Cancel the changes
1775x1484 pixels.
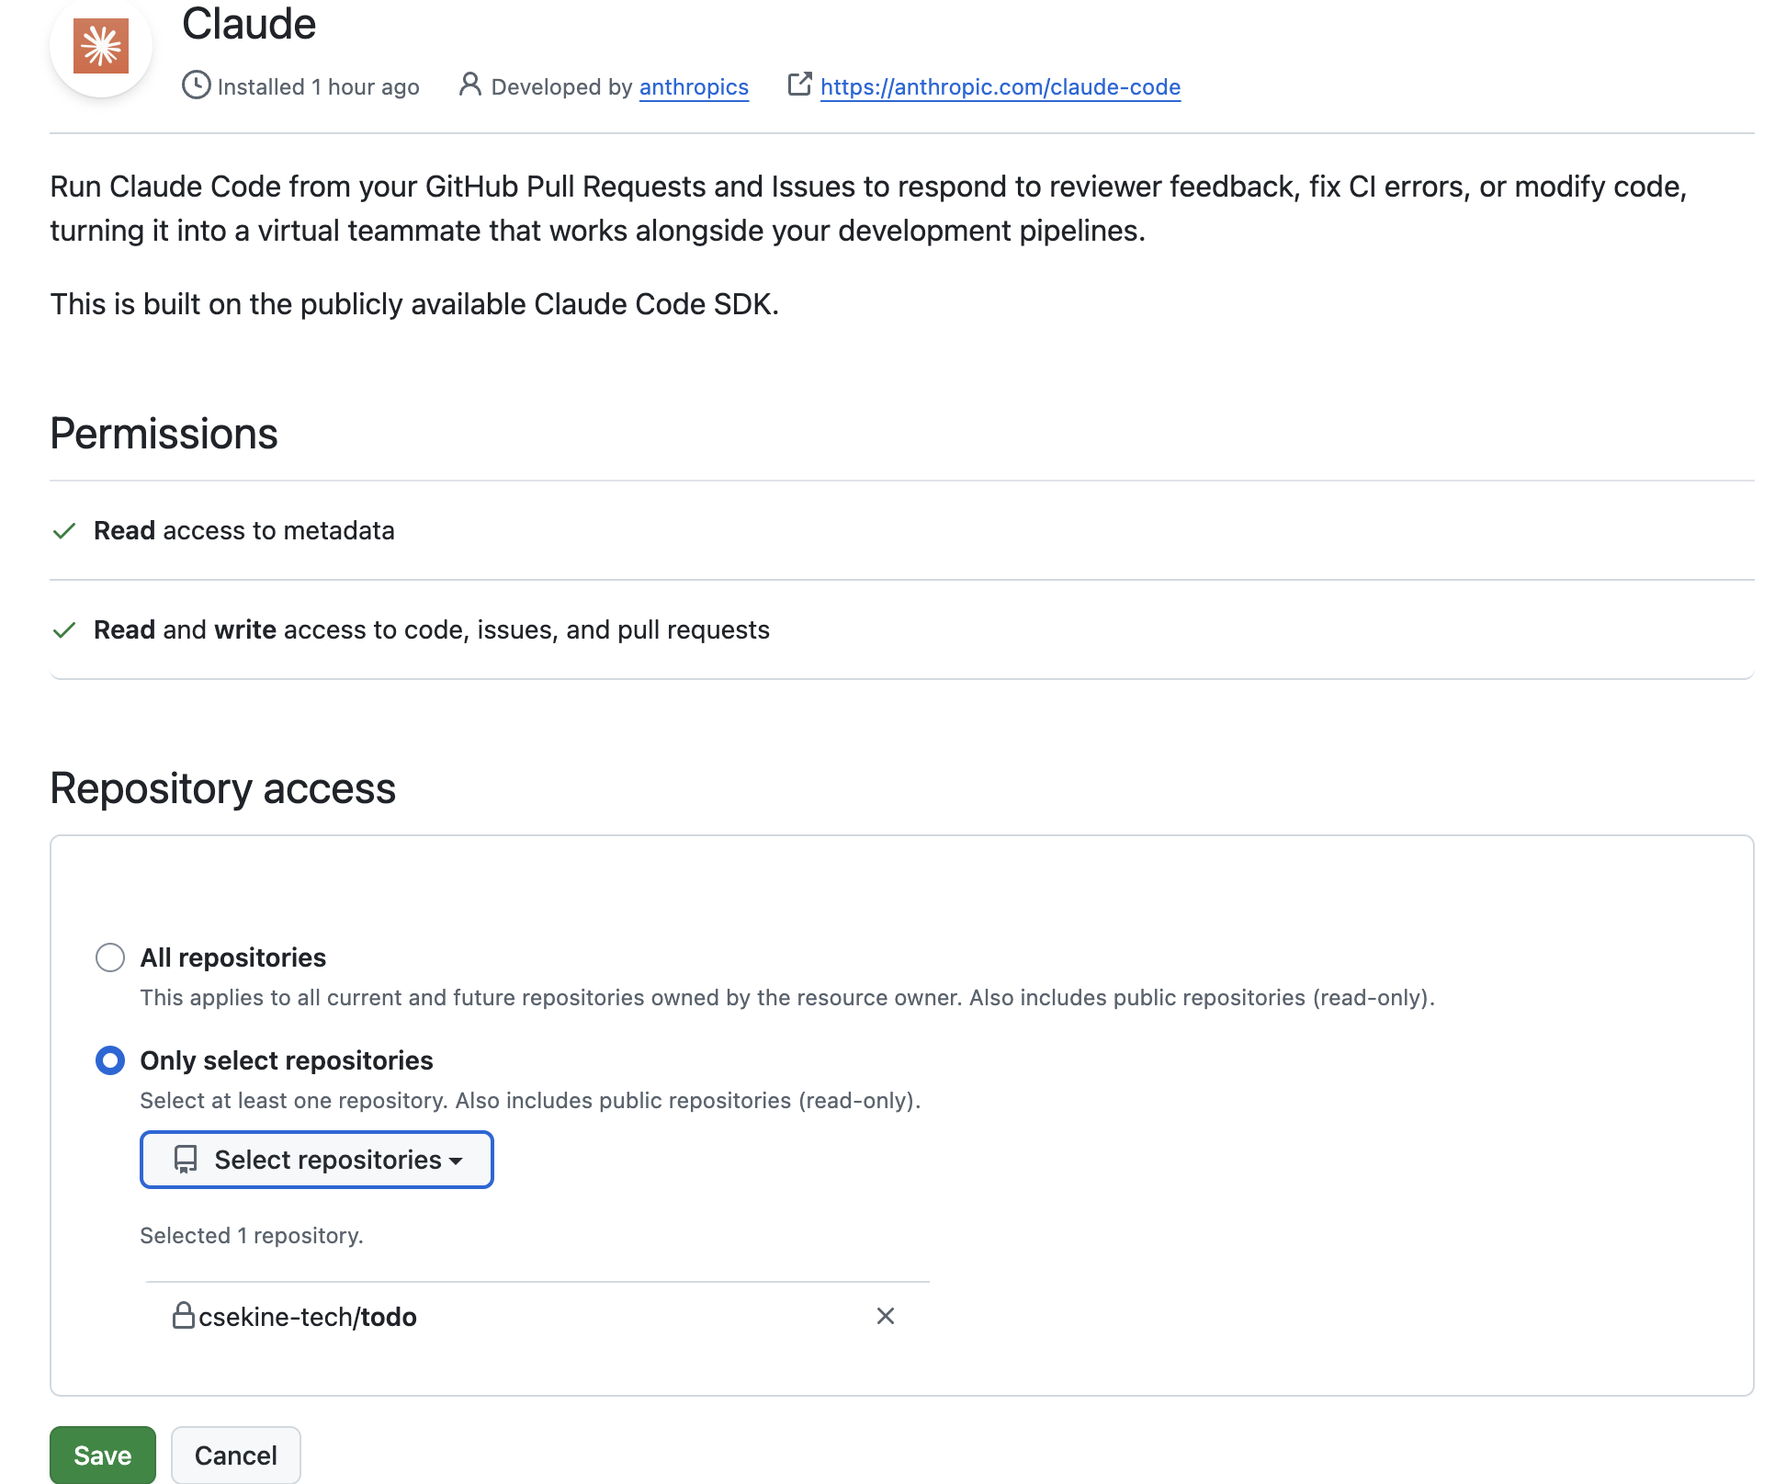[x=235, y=1455]
